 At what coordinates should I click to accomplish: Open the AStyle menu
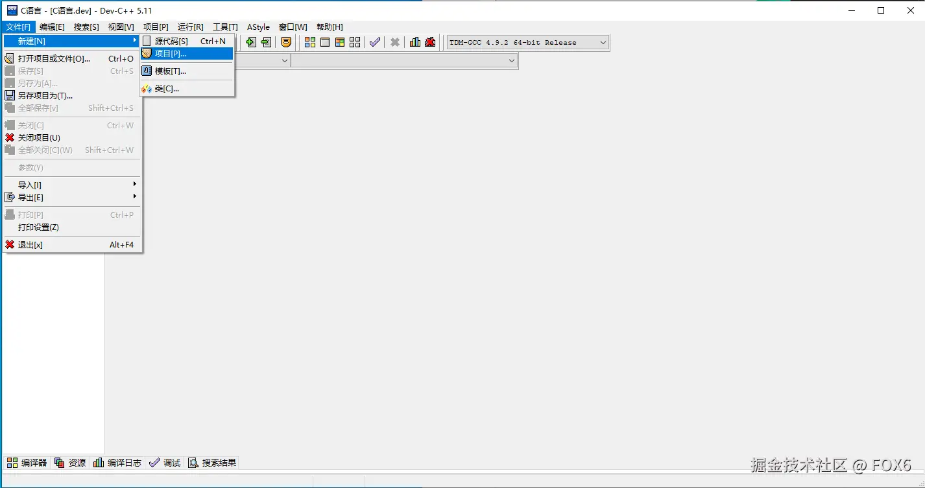click(x=258, y=27)
